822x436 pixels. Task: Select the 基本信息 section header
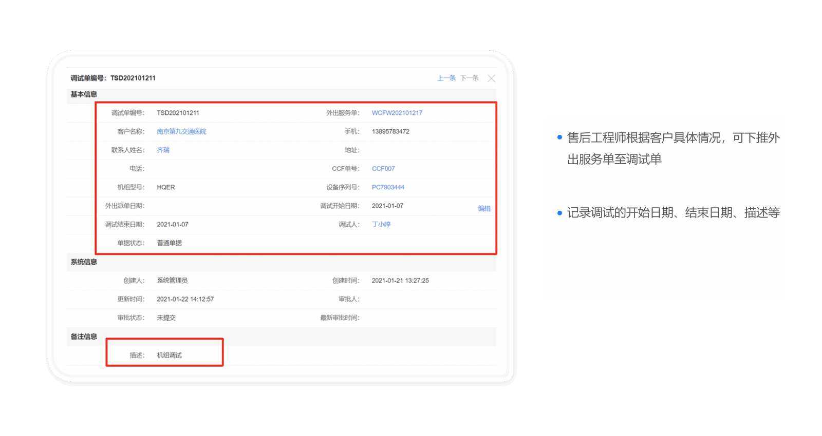tap(84, 94)
